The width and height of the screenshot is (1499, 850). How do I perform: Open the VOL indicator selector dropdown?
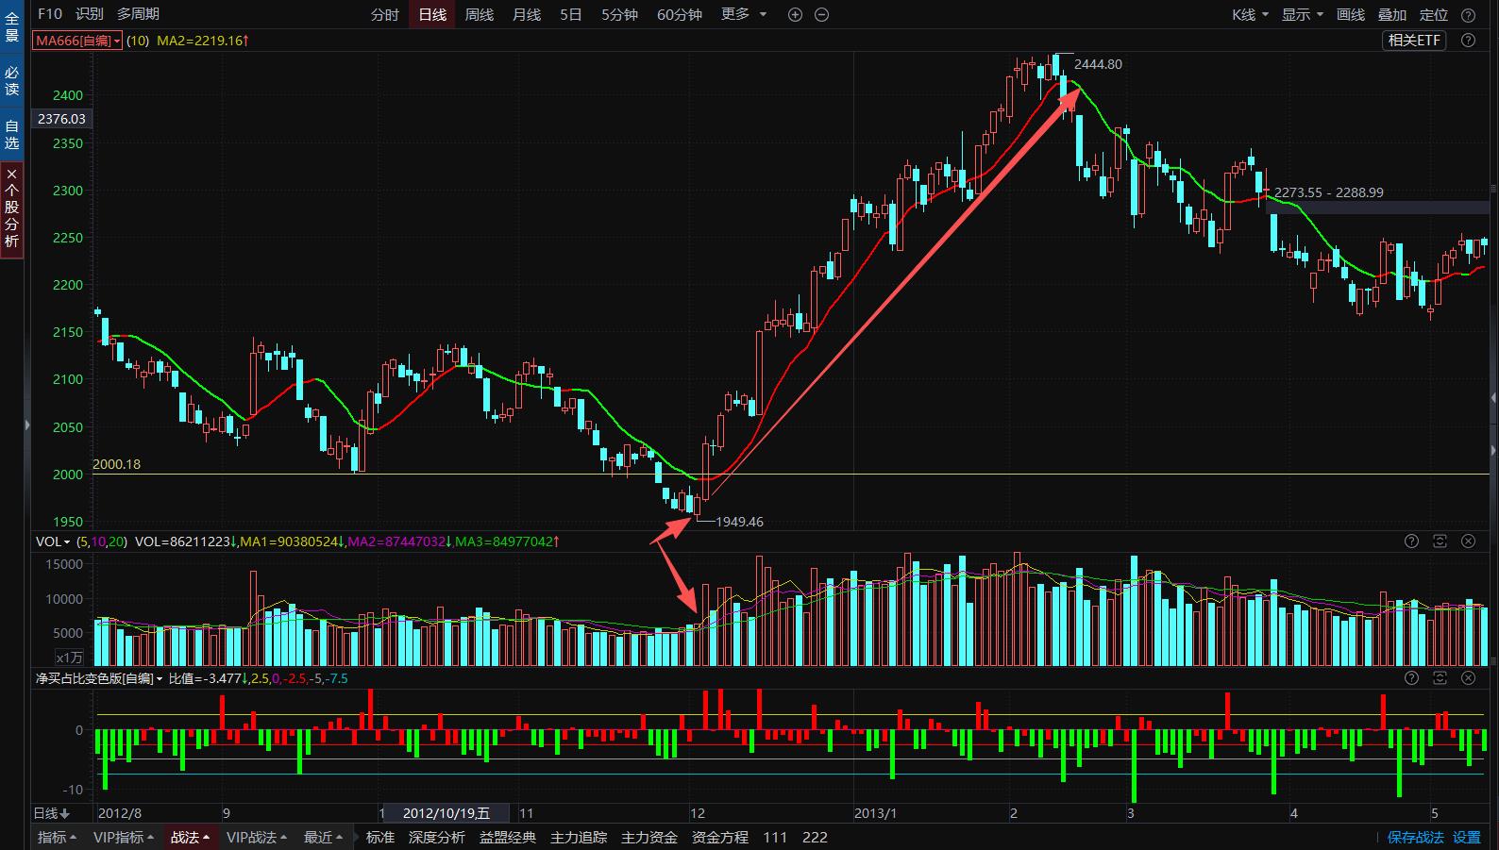[53, 542]
